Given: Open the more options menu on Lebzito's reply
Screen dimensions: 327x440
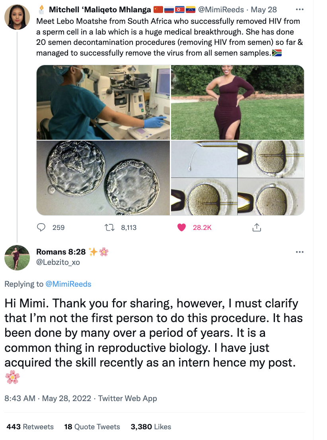Looking at the screenshot, I should click(300, 252).
